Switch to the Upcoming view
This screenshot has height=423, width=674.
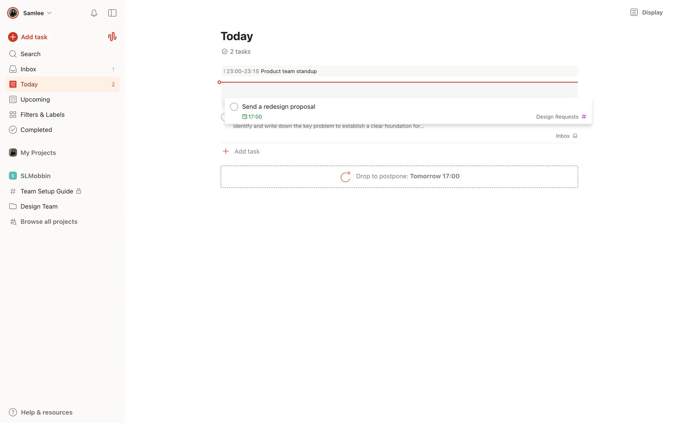(x=35, y=99)
